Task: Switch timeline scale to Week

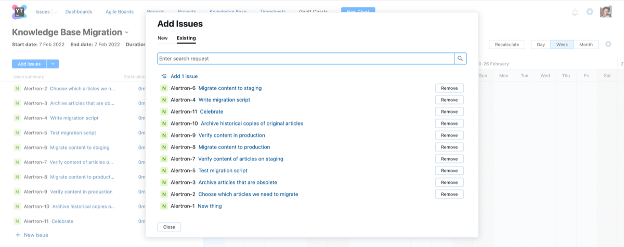Action: 562,45
